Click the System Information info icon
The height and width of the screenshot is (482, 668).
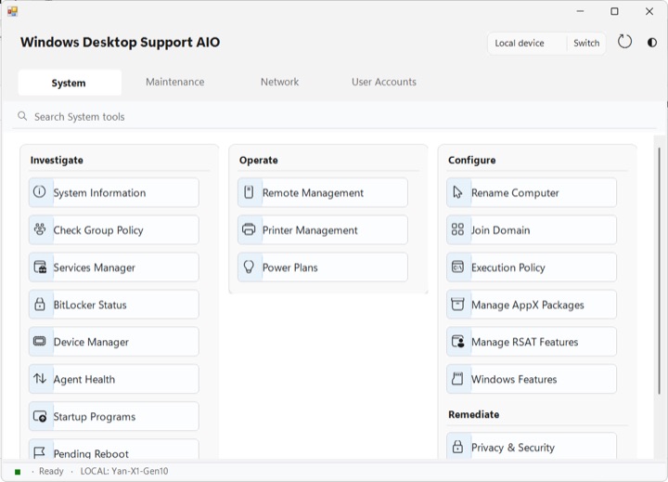pos(40,192)
